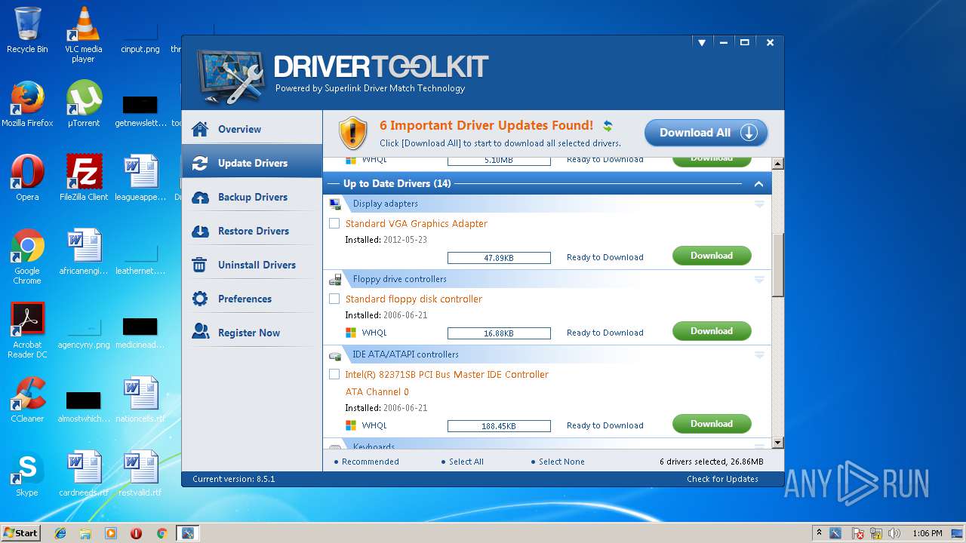This screenshot has width=966, height=543.
Task: Open Internet Explorer from taskbar
Action: 60,533
